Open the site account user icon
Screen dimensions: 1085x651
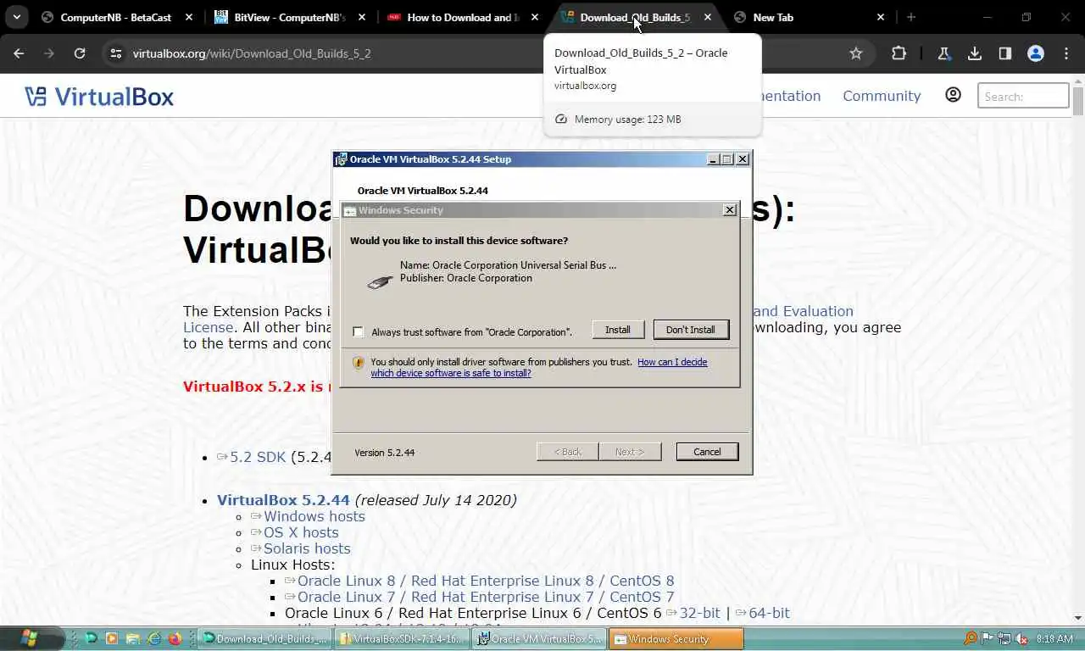click(953, 95)
